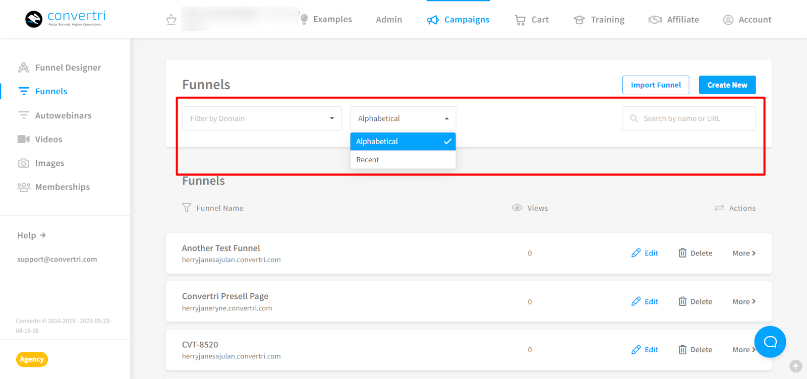
Task: Click the Agency badge button
Action: (x=32, y=359)
